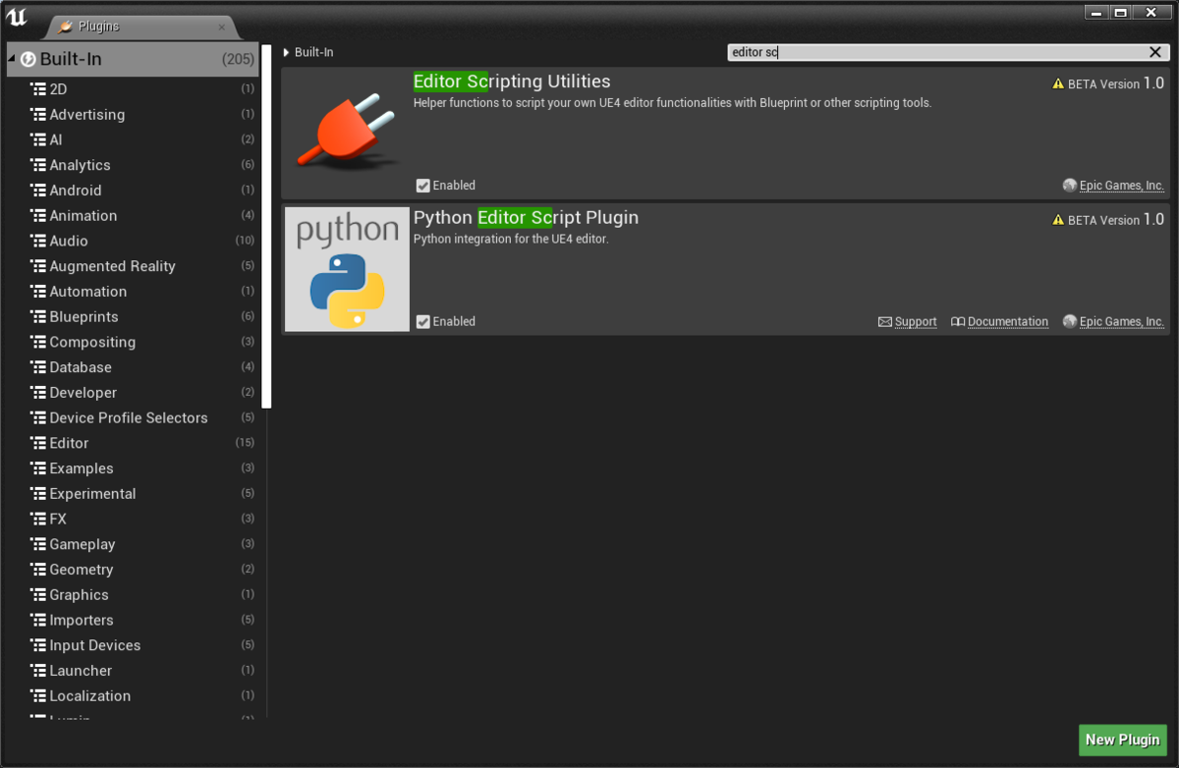Viewport: 1179px width, 768px height.
Task: Click the Unreal Engine logo icon
Action: click(17, 17)
